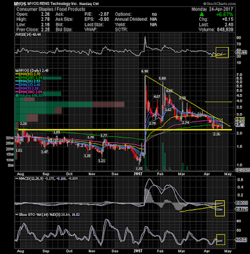Click the 1.35 November low label

[x=87, y=156]
